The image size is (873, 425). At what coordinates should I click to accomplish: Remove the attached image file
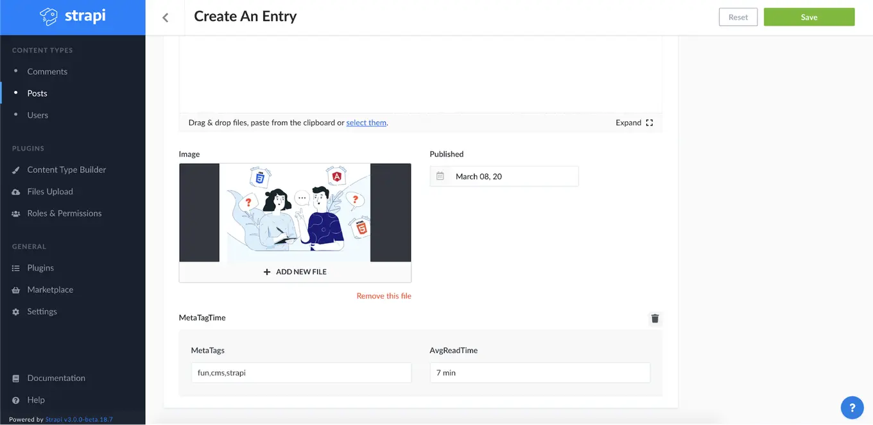point(384,296)
